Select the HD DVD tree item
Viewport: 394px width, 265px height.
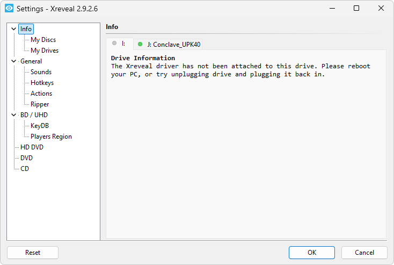point(32,147)
